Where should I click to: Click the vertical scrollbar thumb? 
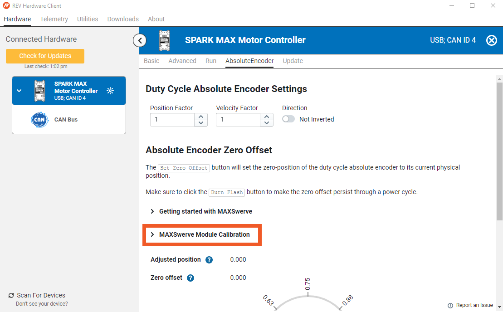click(499, 151)
